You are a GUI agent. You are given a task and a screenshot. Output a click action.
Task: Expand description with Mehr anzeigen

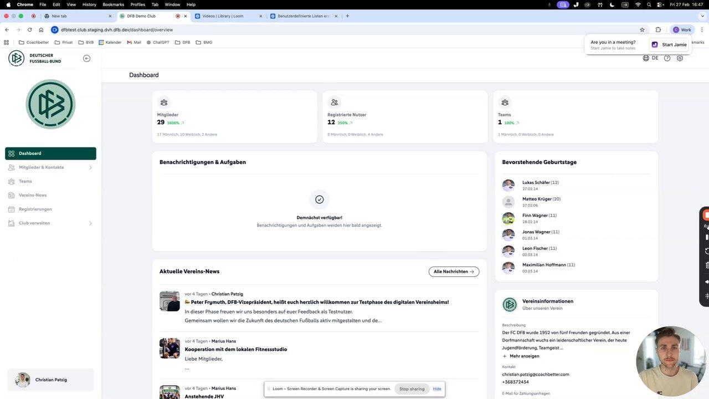(521, 356)
